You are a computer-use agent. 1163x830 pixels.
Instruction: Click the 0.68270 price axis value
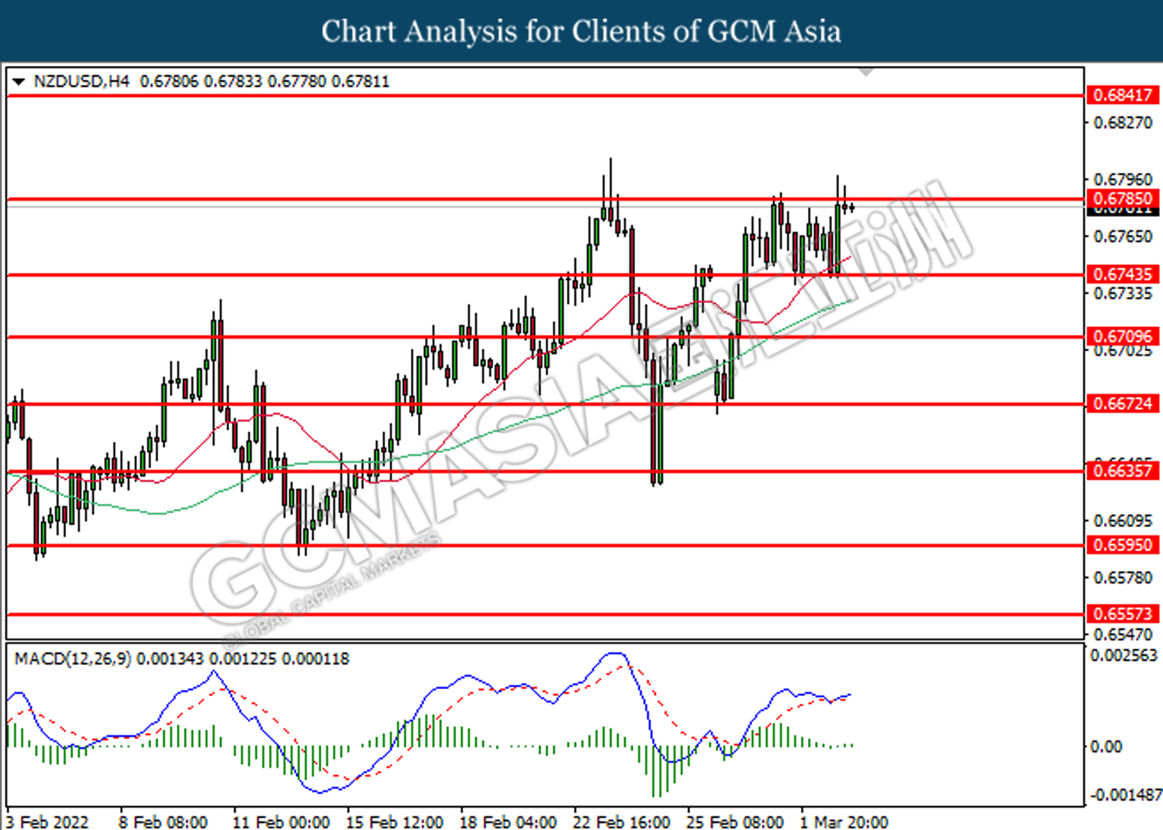[1123, 122]
